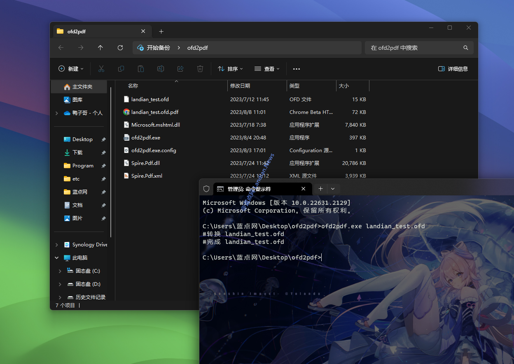The height and width of the screenshot is (364, 514).
Task: Add a new File Explorer tab
Action: pos(161,31)
